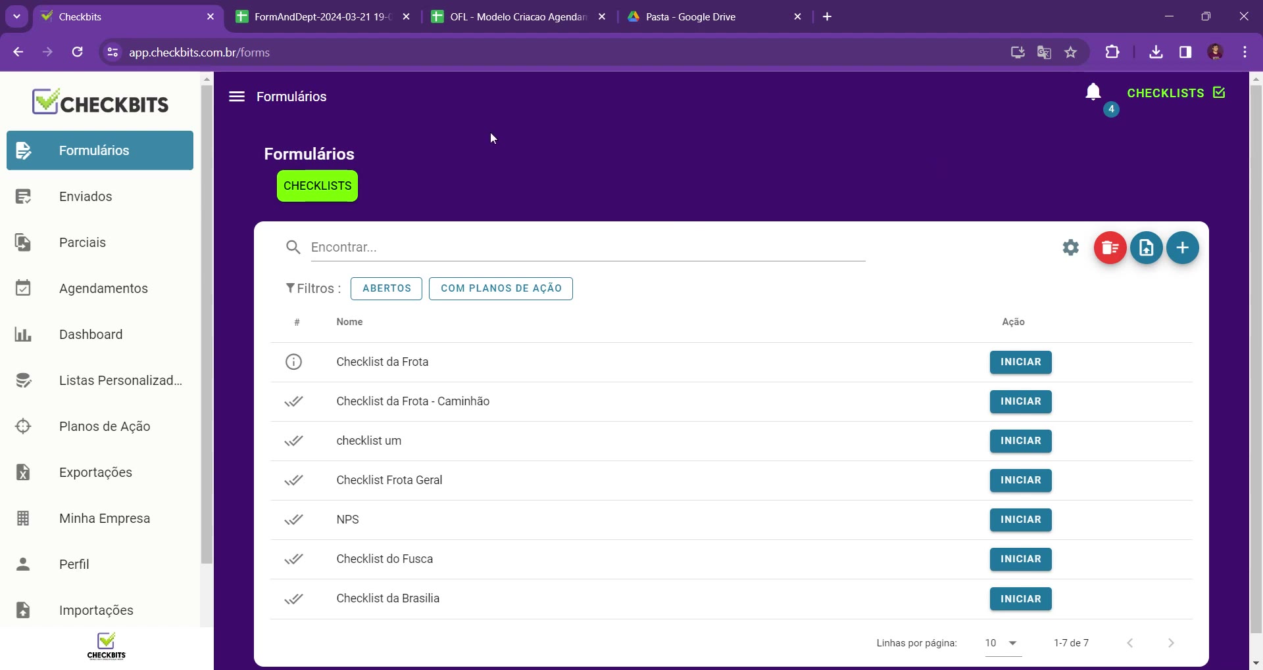Open the Chrome three-dot menu
The image size is (1263, 670).
pyautogui.click(x=1245, y=52)
